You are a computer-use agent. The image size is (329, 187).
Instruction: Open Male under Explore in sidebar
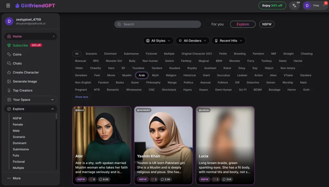[16, 131]
